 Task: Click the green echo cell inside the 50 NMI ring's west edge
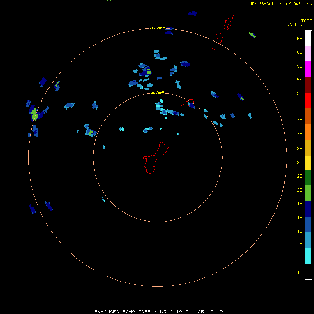coord(90,132)
